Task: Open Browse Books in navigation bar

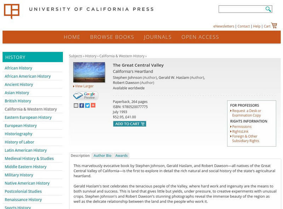Action: click(112, 37)
